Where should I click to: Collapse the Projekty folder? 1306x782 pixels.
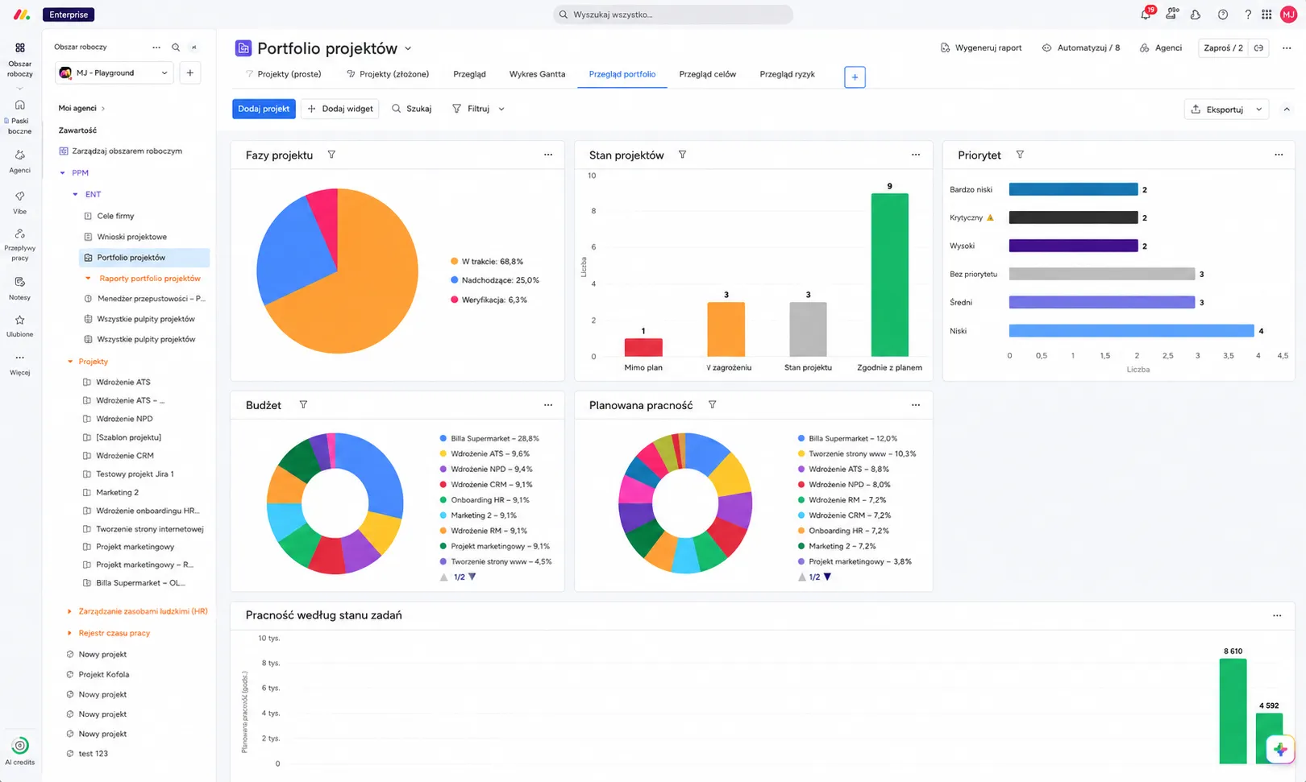70,362
